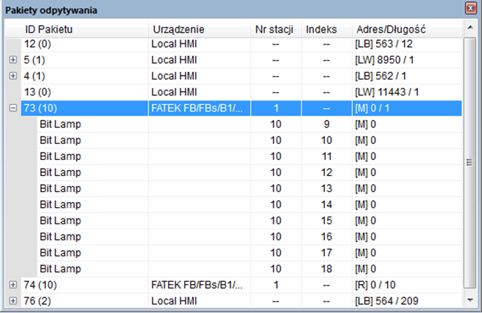Sort by Nr stacji column header
This screenshot has height=313, width=482.
click(276, 29)
